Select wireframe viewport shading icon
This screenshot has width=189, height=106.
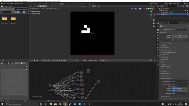pyautogui.click(x=147, y=9)
